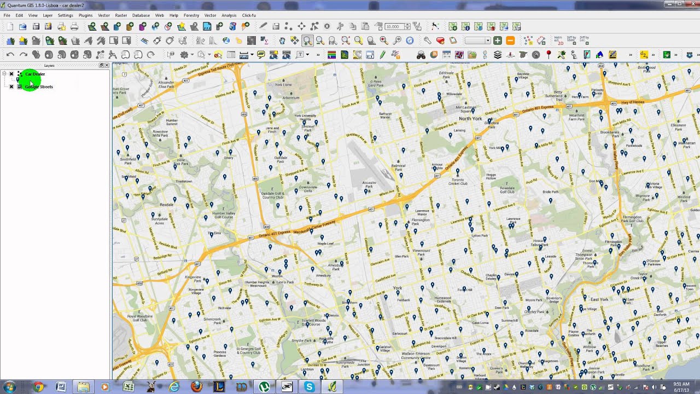Select the Car Dealer layer name
The width and height of the screenshot is (700, 394).
[35, 74]
